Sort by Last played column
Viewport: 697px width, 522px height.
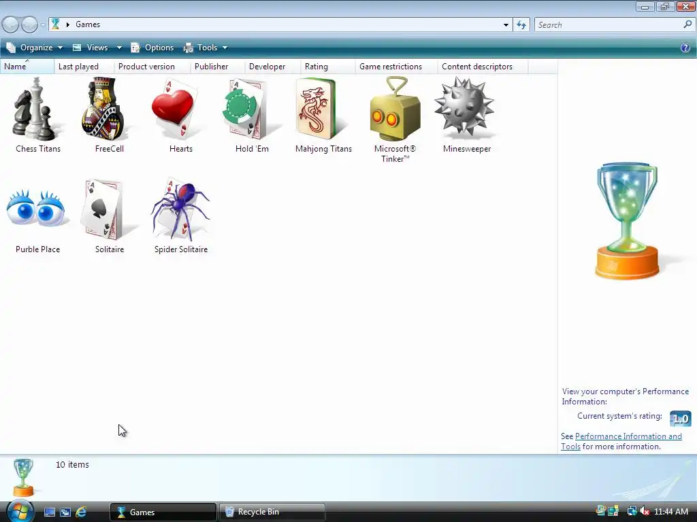coord(84,67)
